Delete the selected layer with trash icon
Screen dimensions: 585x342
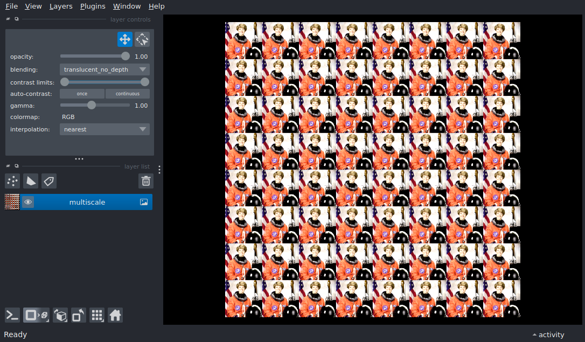(146, 182)
